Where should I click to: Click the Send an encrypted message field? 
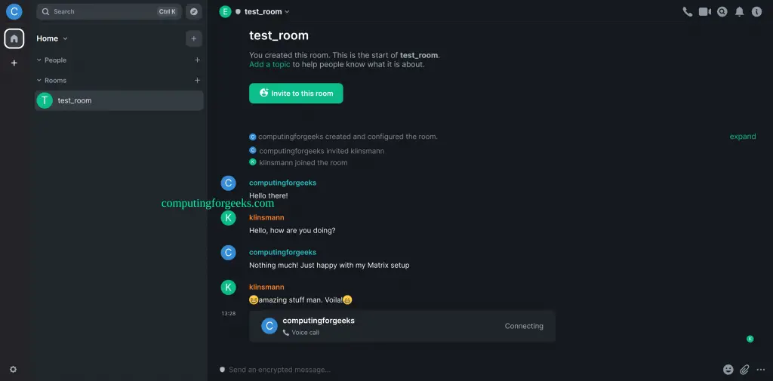468,369
